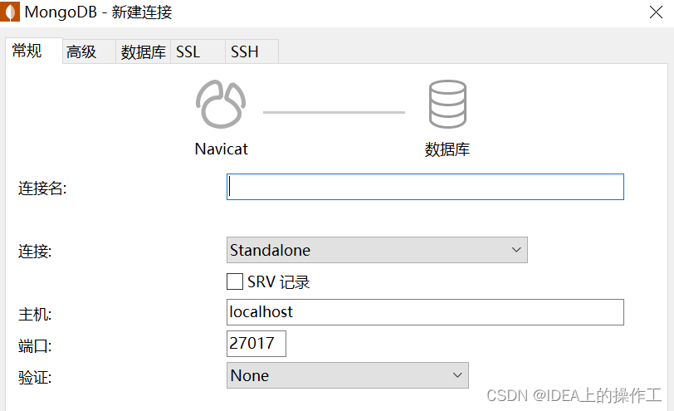Click the 数据库 text under cylinder icon
The height and width of the screenshot is (411, 674).
point(447,149)
